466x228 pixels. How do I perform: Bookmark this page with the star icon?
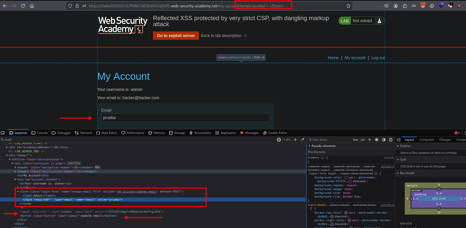[x=348, y=6]
